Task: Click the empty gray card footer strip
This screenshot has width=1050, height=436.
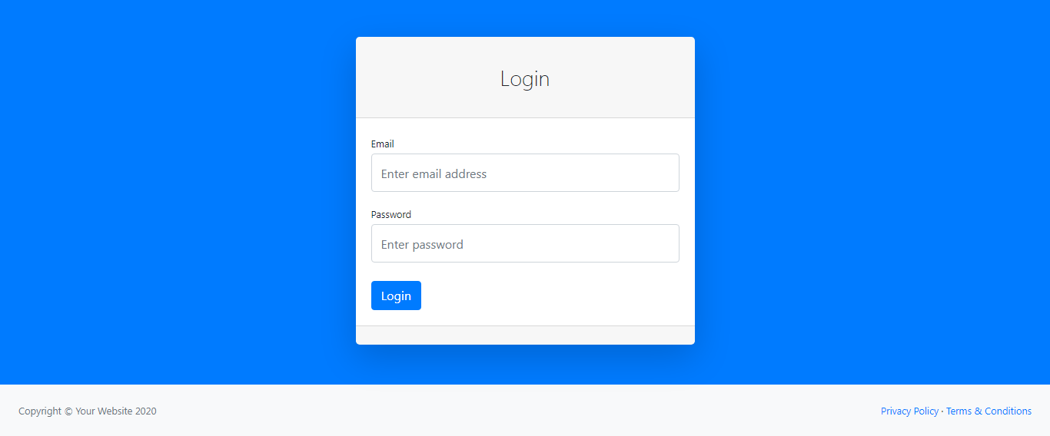Action: [x=525, y=335]
